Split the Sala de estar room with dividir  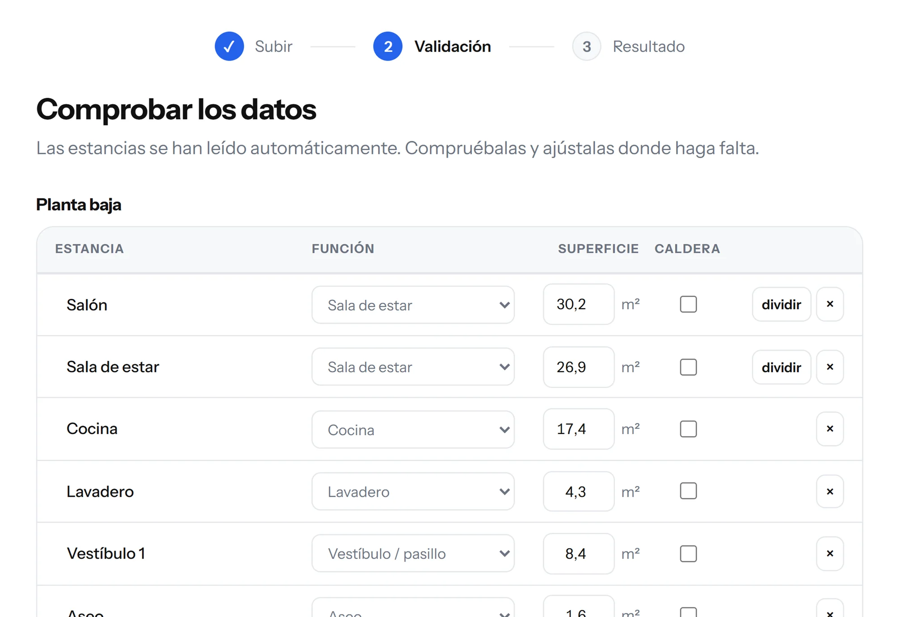[781, 367]
